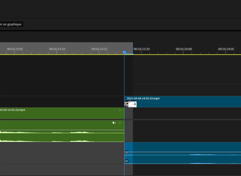This screenshot has width=241, height=176.
Task: Click the volume rubber band on green audio clip
Action: pyautogui.click(x=62, y=130)
